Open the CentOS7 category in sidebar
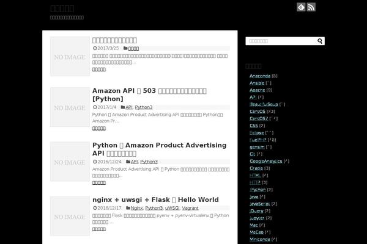Viewport: 367px width, 244px height. tap(259, 118)
